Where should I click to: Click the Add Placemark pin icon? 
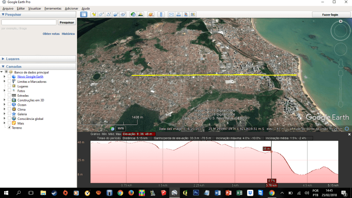pyautogui.click(x=94, y=14)
